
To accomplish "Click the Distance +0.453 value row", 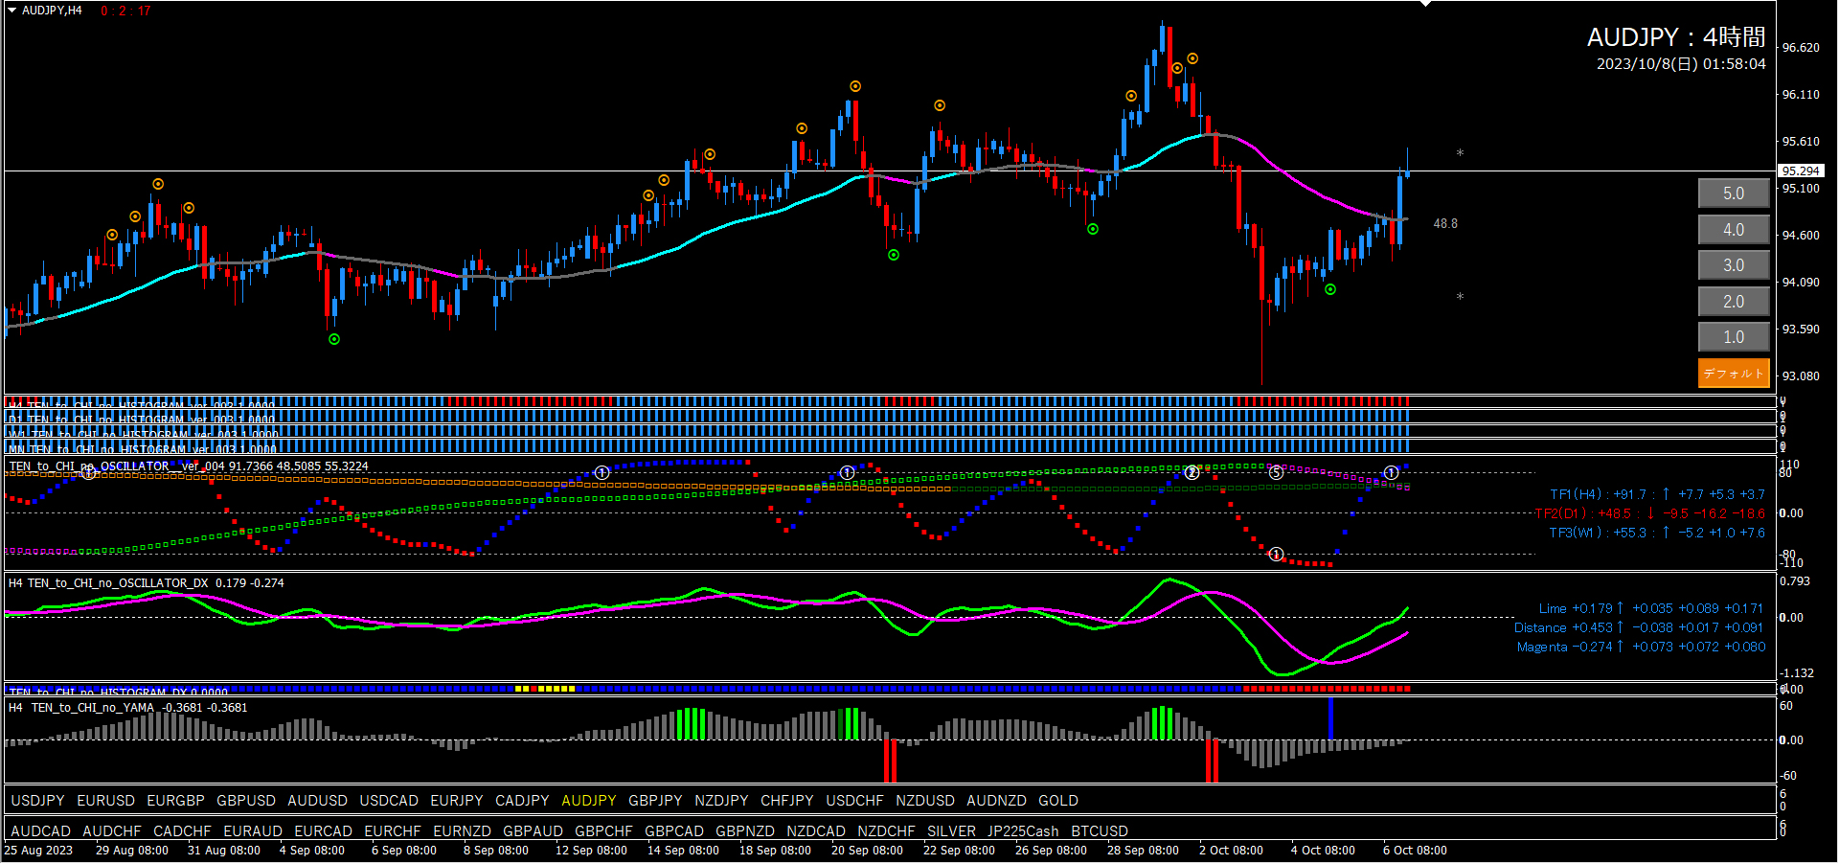I will click(1639, 627).
